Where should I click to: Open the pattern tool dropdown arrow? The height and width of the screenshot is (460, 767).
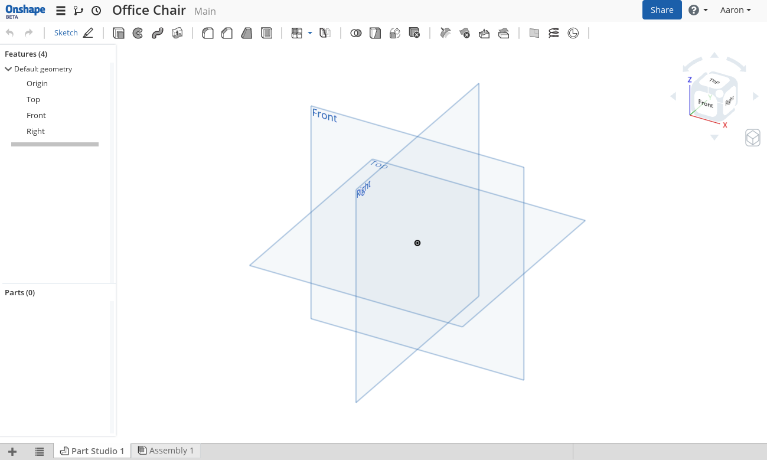pos(310,33)
